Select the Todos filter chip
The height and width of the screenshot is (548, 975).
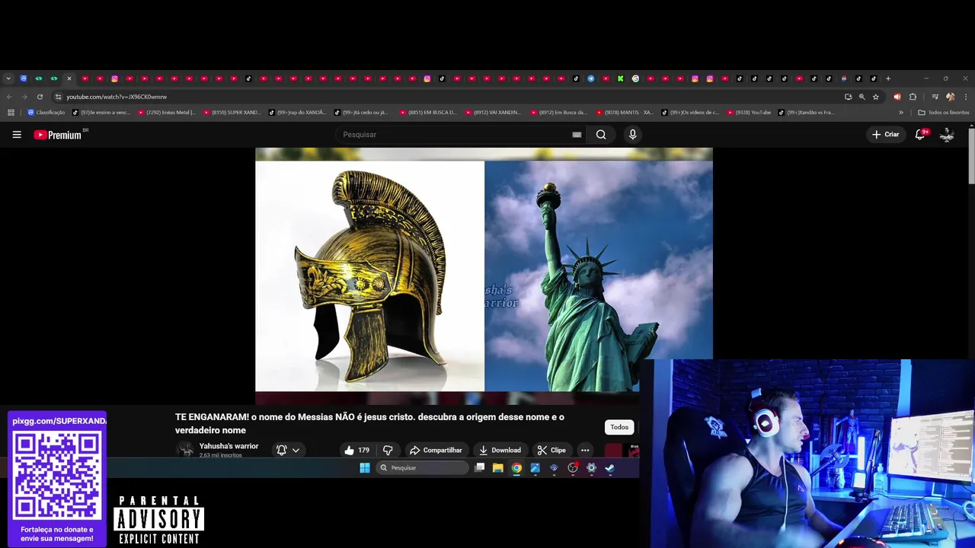pyautogui.click(x=619, y=427)
